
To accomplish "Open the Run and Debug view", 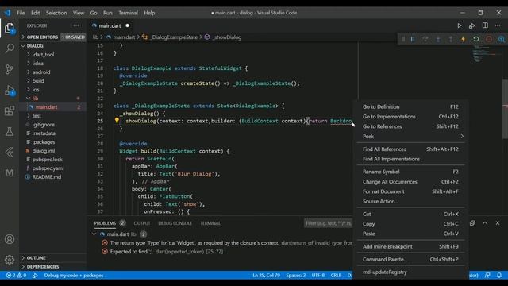I will tap(10, 90).
